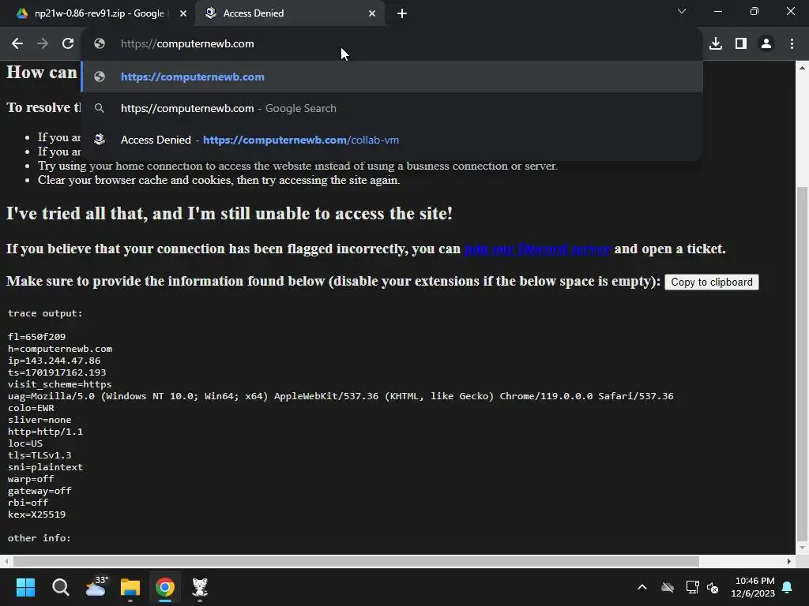Open the weather widget showing 33°

[96, 587]
